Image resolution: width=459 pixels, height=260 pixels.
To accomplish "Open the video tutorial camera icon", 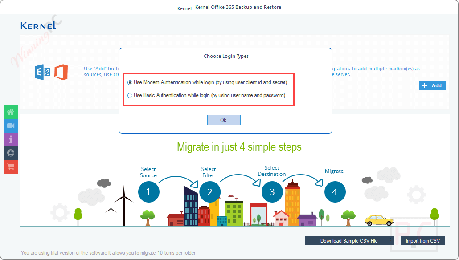I will [10, 126].
